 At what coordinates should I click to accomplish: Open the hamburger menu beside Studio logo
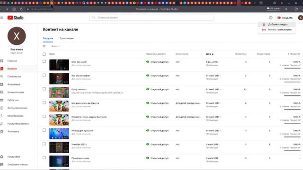point(2,18)
